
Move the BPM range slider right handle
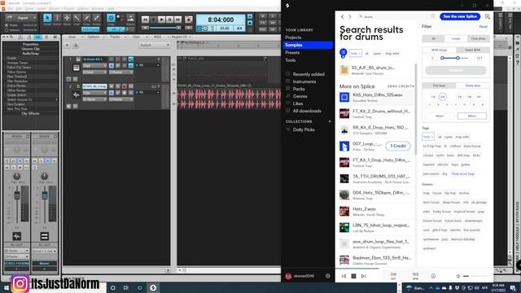coord(458,58)
